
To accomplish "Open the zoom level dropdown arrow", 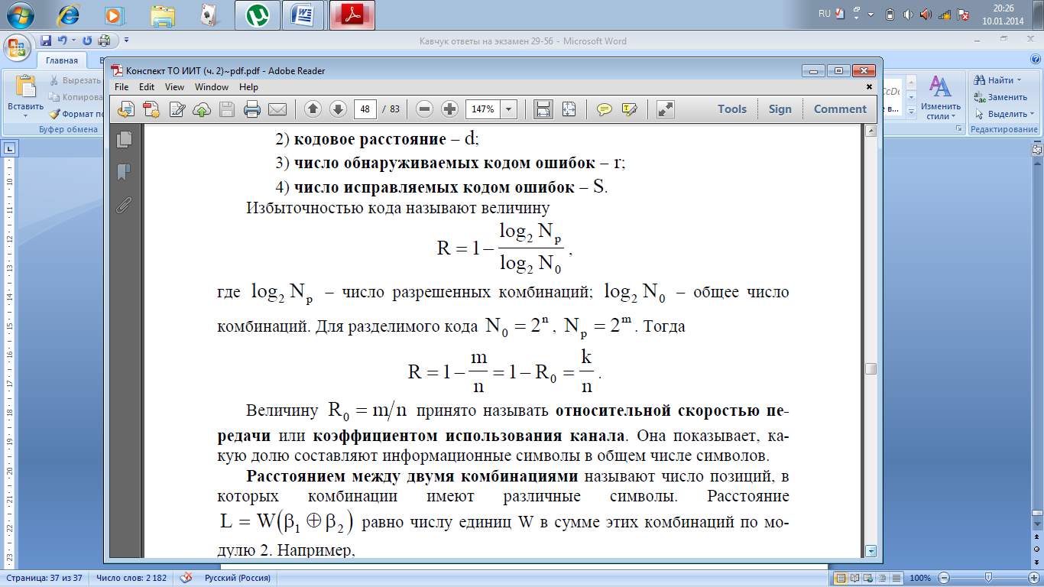I will click(x=509, y=109).
